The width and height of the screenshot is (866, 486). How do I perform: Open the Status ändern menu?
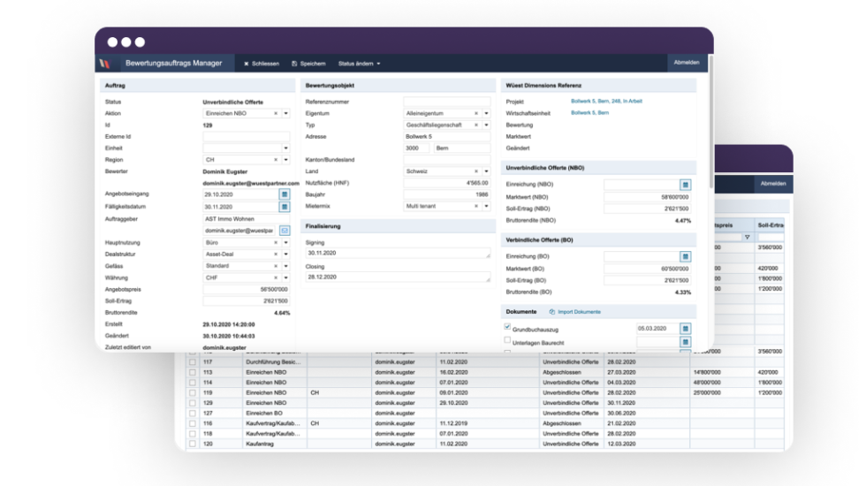tap(359, 64)
